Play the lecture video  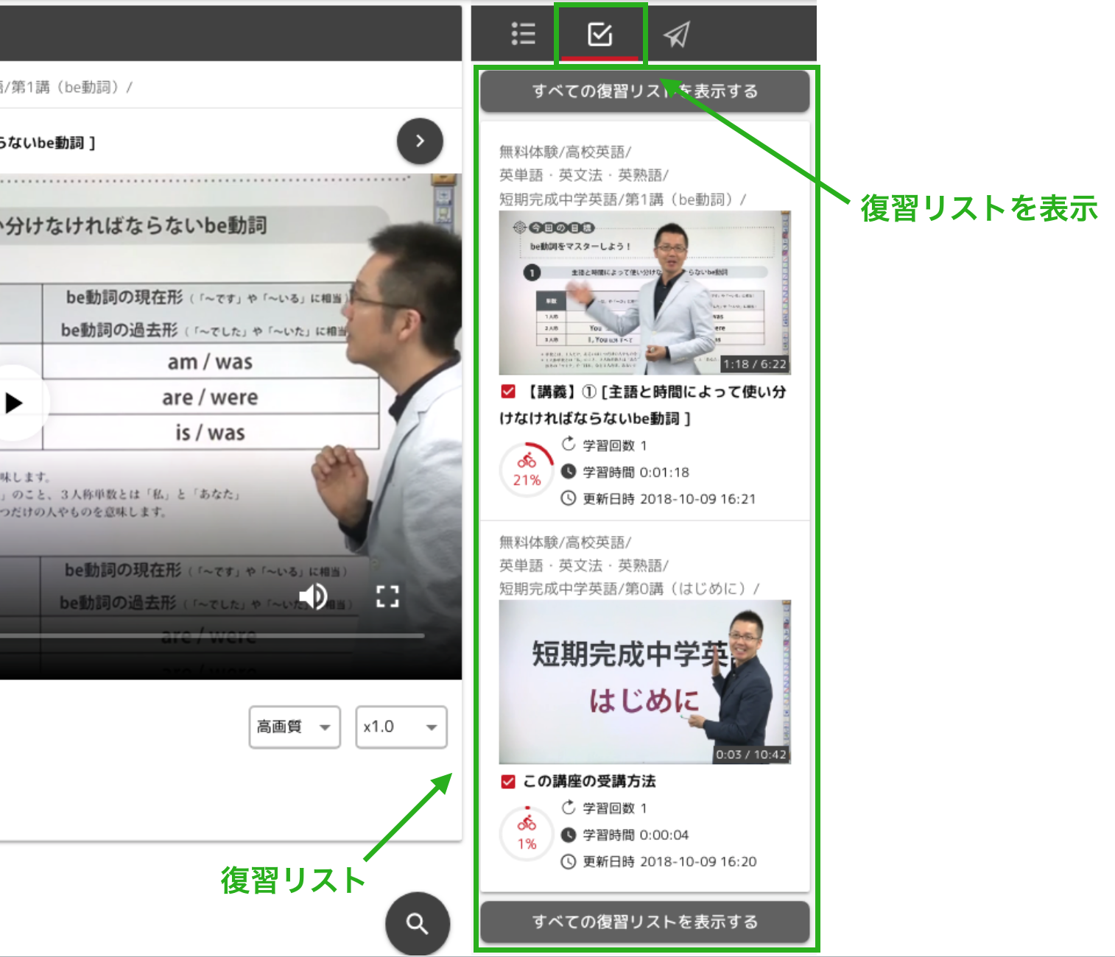13,403
